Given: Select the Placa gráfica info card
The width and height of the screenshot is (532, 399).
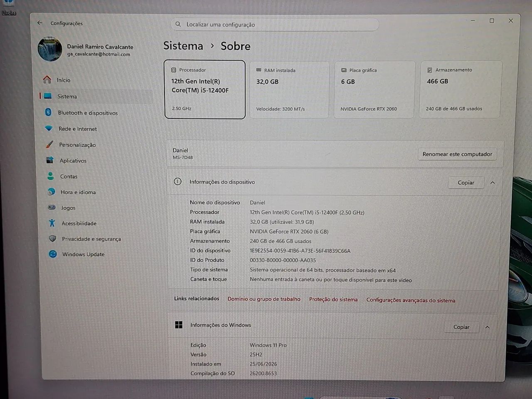Looking at the screenshot, I should click(374, 89).
